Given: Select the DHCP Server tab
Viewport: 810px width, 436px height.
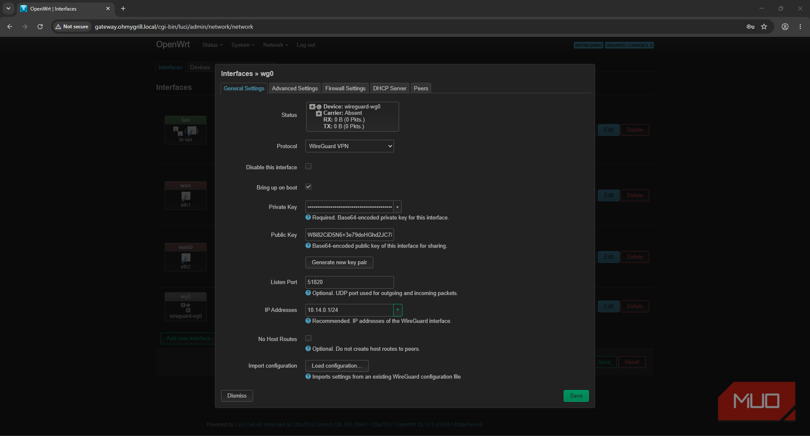Looking at the screenshot, I should 390,88.
